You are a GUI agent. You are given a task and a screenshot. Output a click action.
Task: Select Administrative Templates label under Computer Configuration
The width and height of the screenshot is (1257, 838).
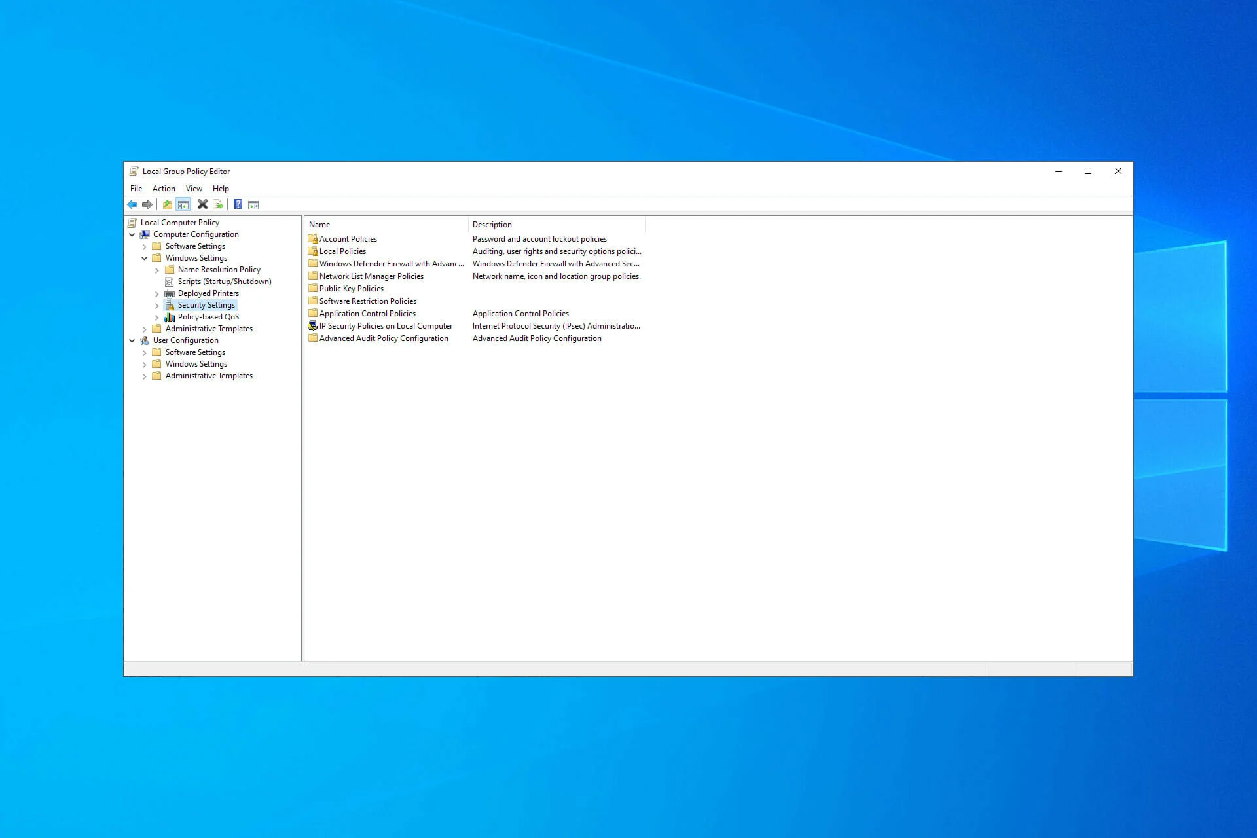coord(209,329)
